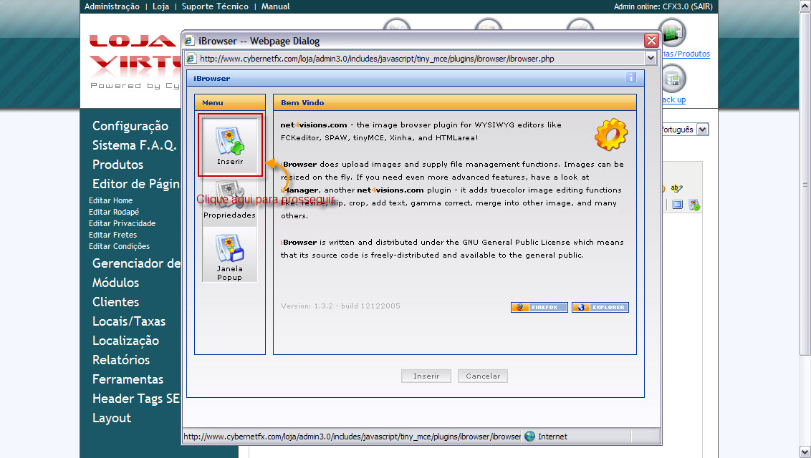Close the iBrowser Webpage Dialog
The height and width of the screenshot is (458, 811).
point(651,41)
